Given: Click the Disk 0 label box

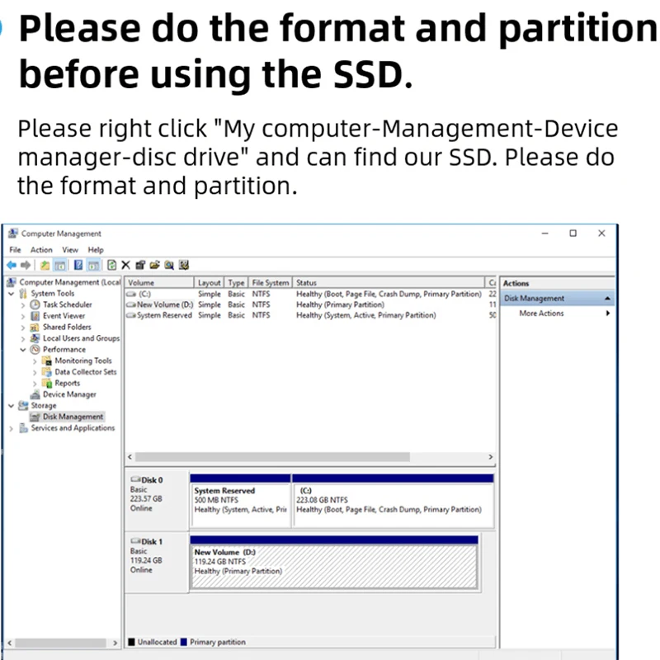Looking at the screenshot, I should [x=157, y=499].
